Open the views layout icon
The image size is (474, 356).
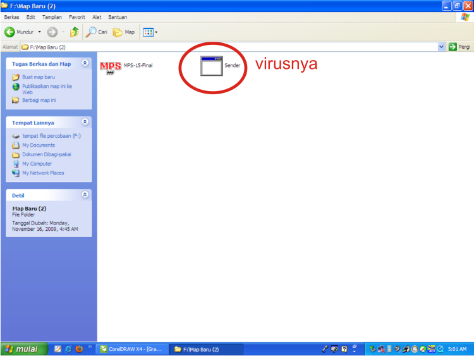[147, 32]
